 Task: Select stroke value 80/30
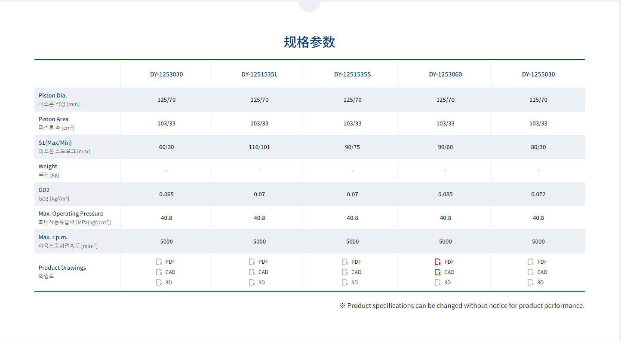point(538,147)
